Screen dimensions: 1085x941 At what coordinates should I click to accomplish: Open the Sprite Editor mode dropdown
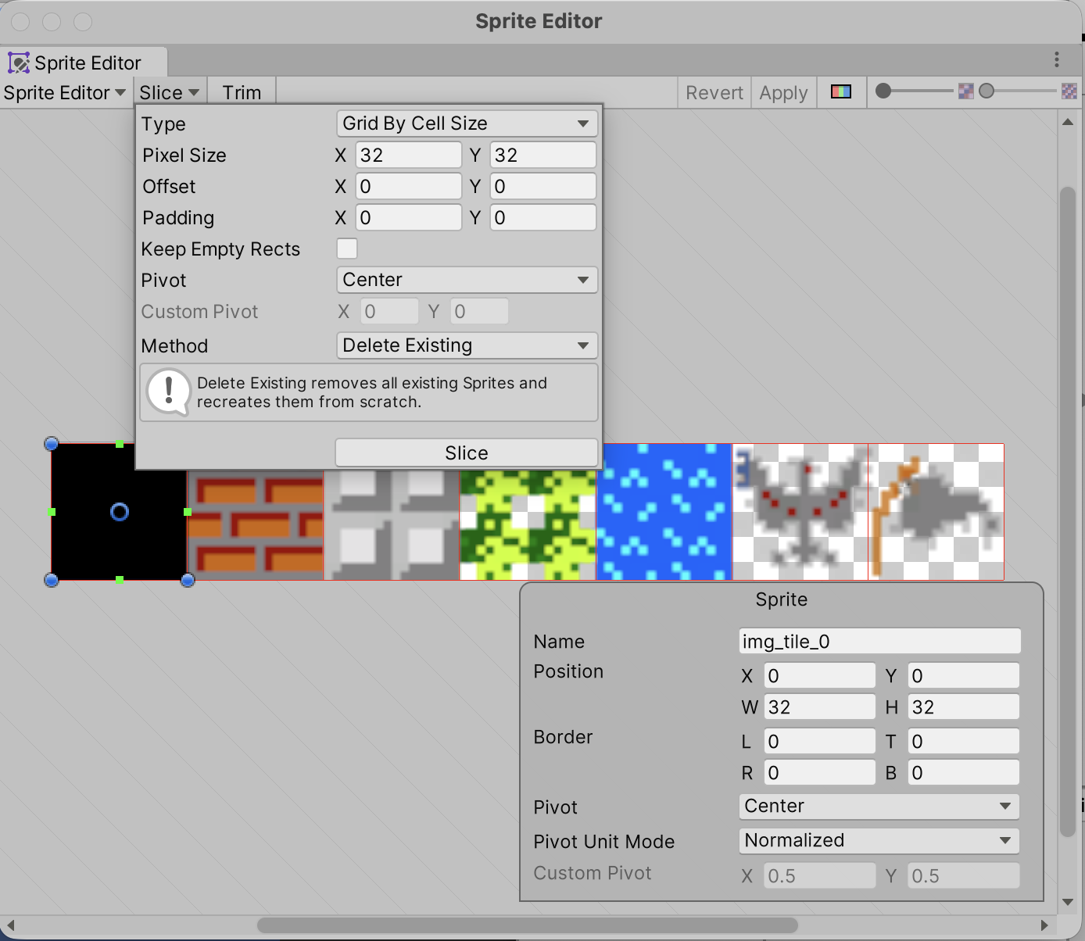[x=65, y=92]
